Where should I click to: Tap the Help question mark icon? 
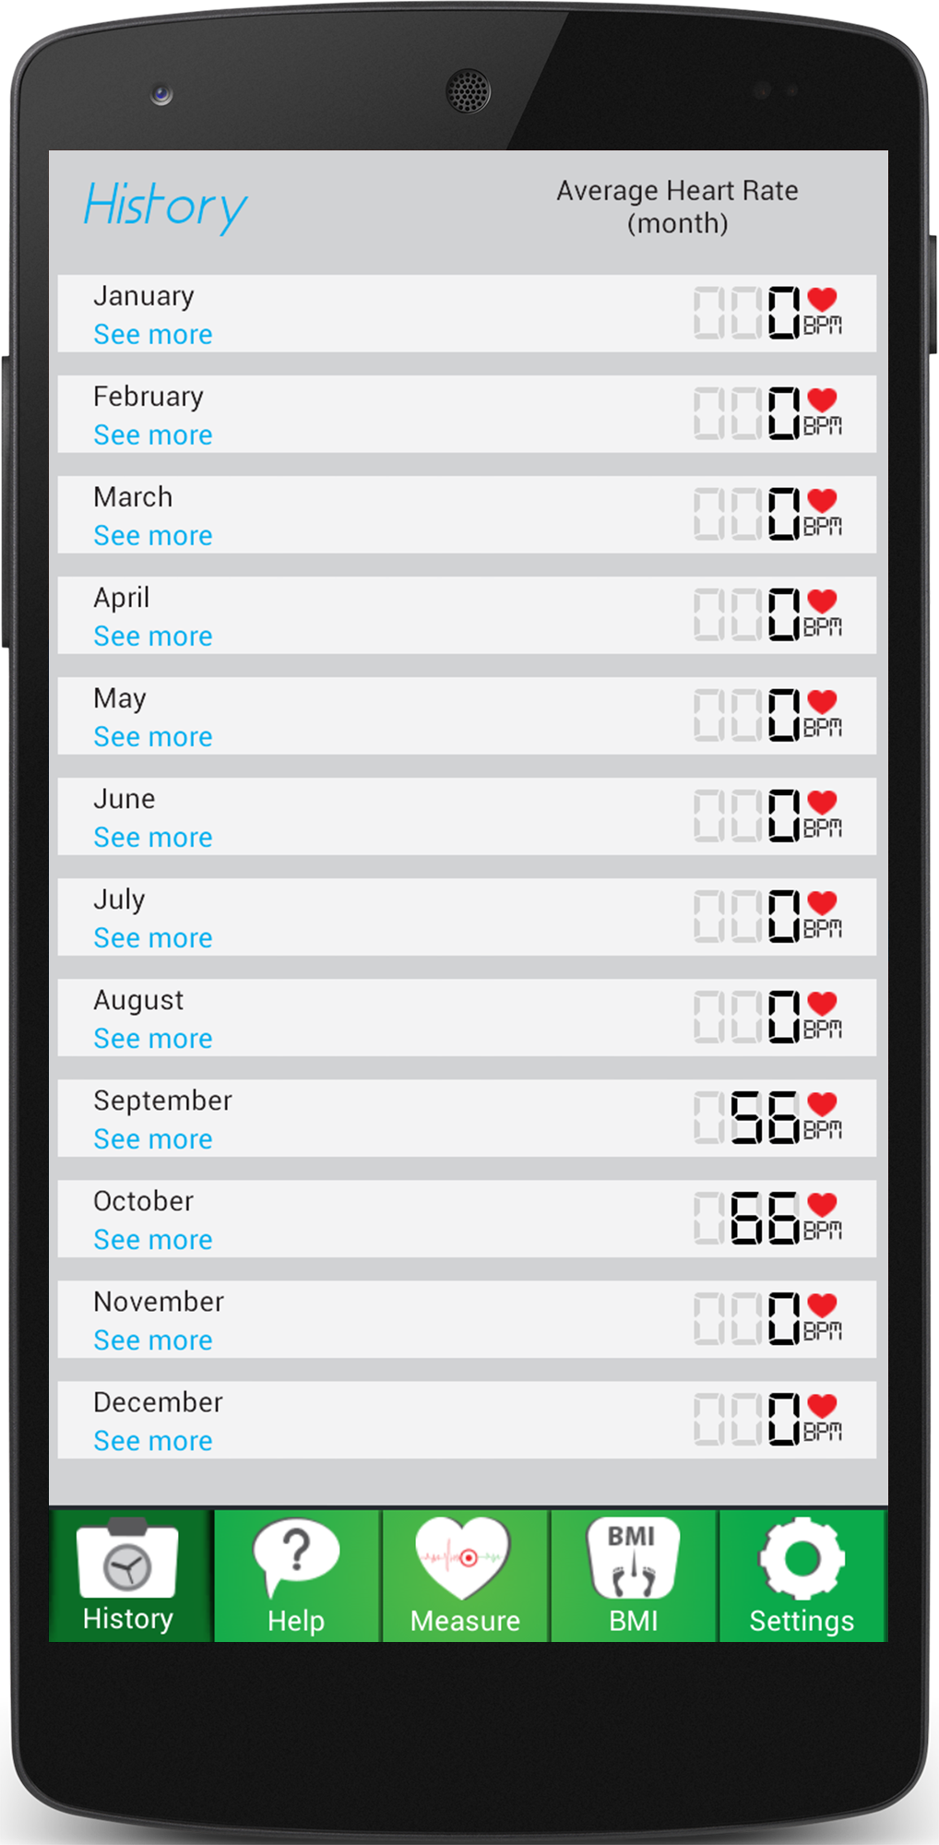click(296, 1558)
